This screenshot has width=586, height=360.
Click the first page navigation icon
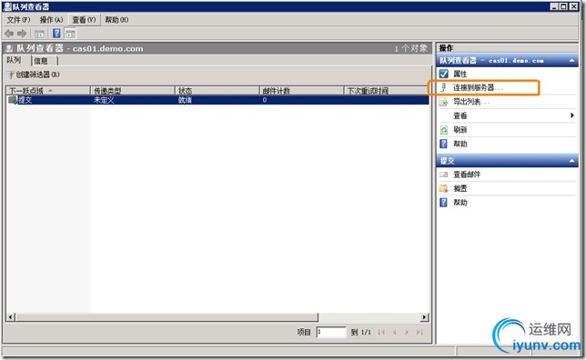(x=381, y=332)
